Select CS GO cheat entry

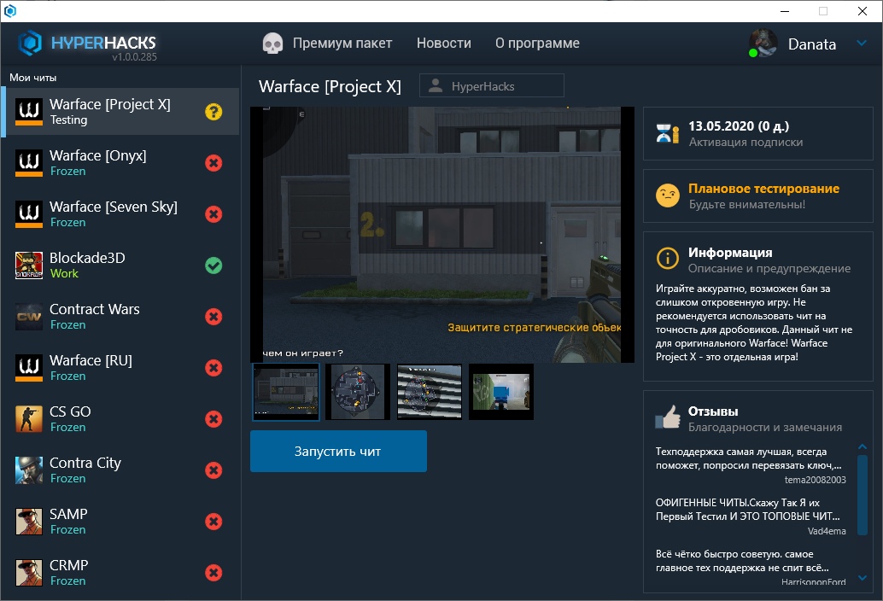click(120, 418)
